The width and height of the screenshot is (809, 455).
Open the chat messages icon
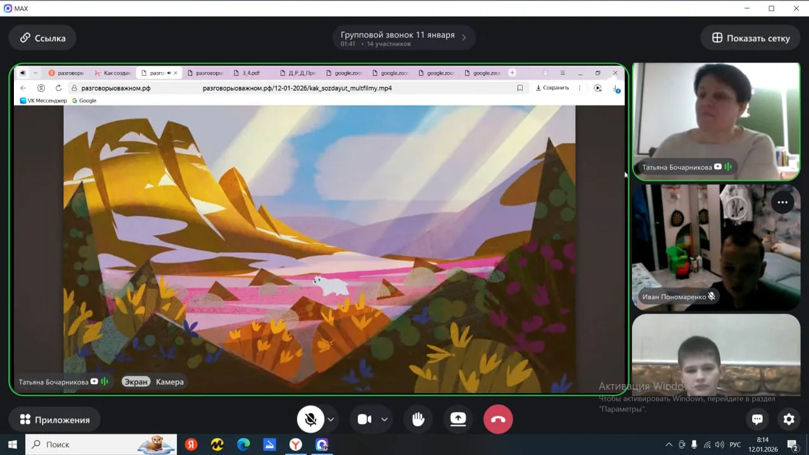(x=757, y=419)
